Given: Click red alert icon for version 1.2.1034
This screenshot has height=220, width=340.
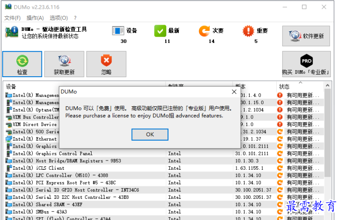Looking at the screenshot, I should coord(280,110).
